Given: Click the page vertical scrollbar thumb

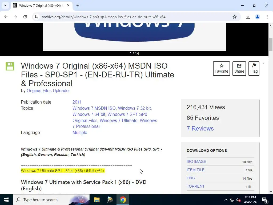Looking at the screenshot, I should 271,45.
